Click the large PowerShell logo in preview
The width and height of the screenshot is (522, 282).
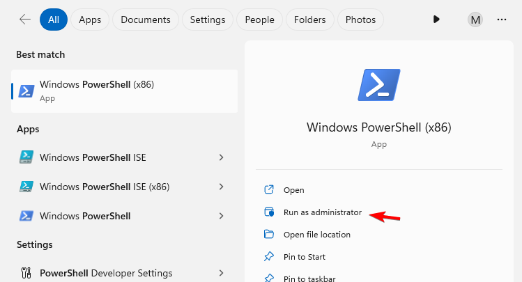pos(379,85)
